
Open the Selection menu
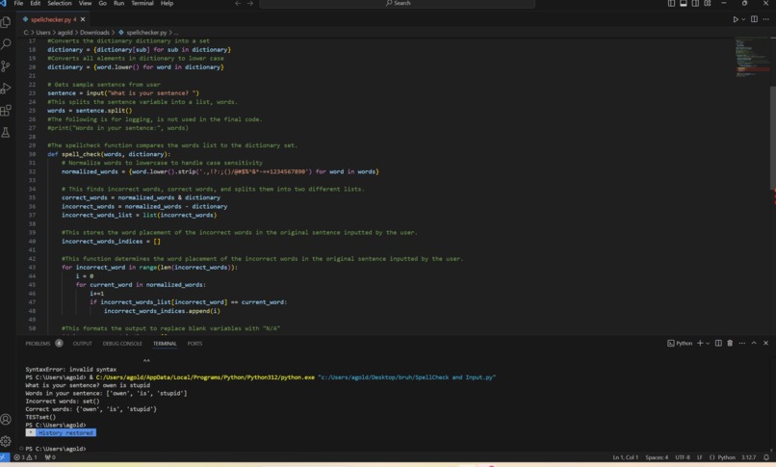pyautogui.click(x=60, y=4)
